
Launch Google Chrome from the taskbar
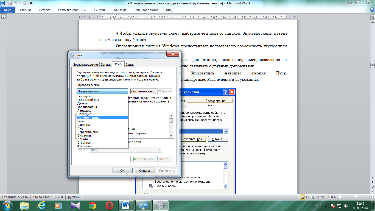pos(93,206)
